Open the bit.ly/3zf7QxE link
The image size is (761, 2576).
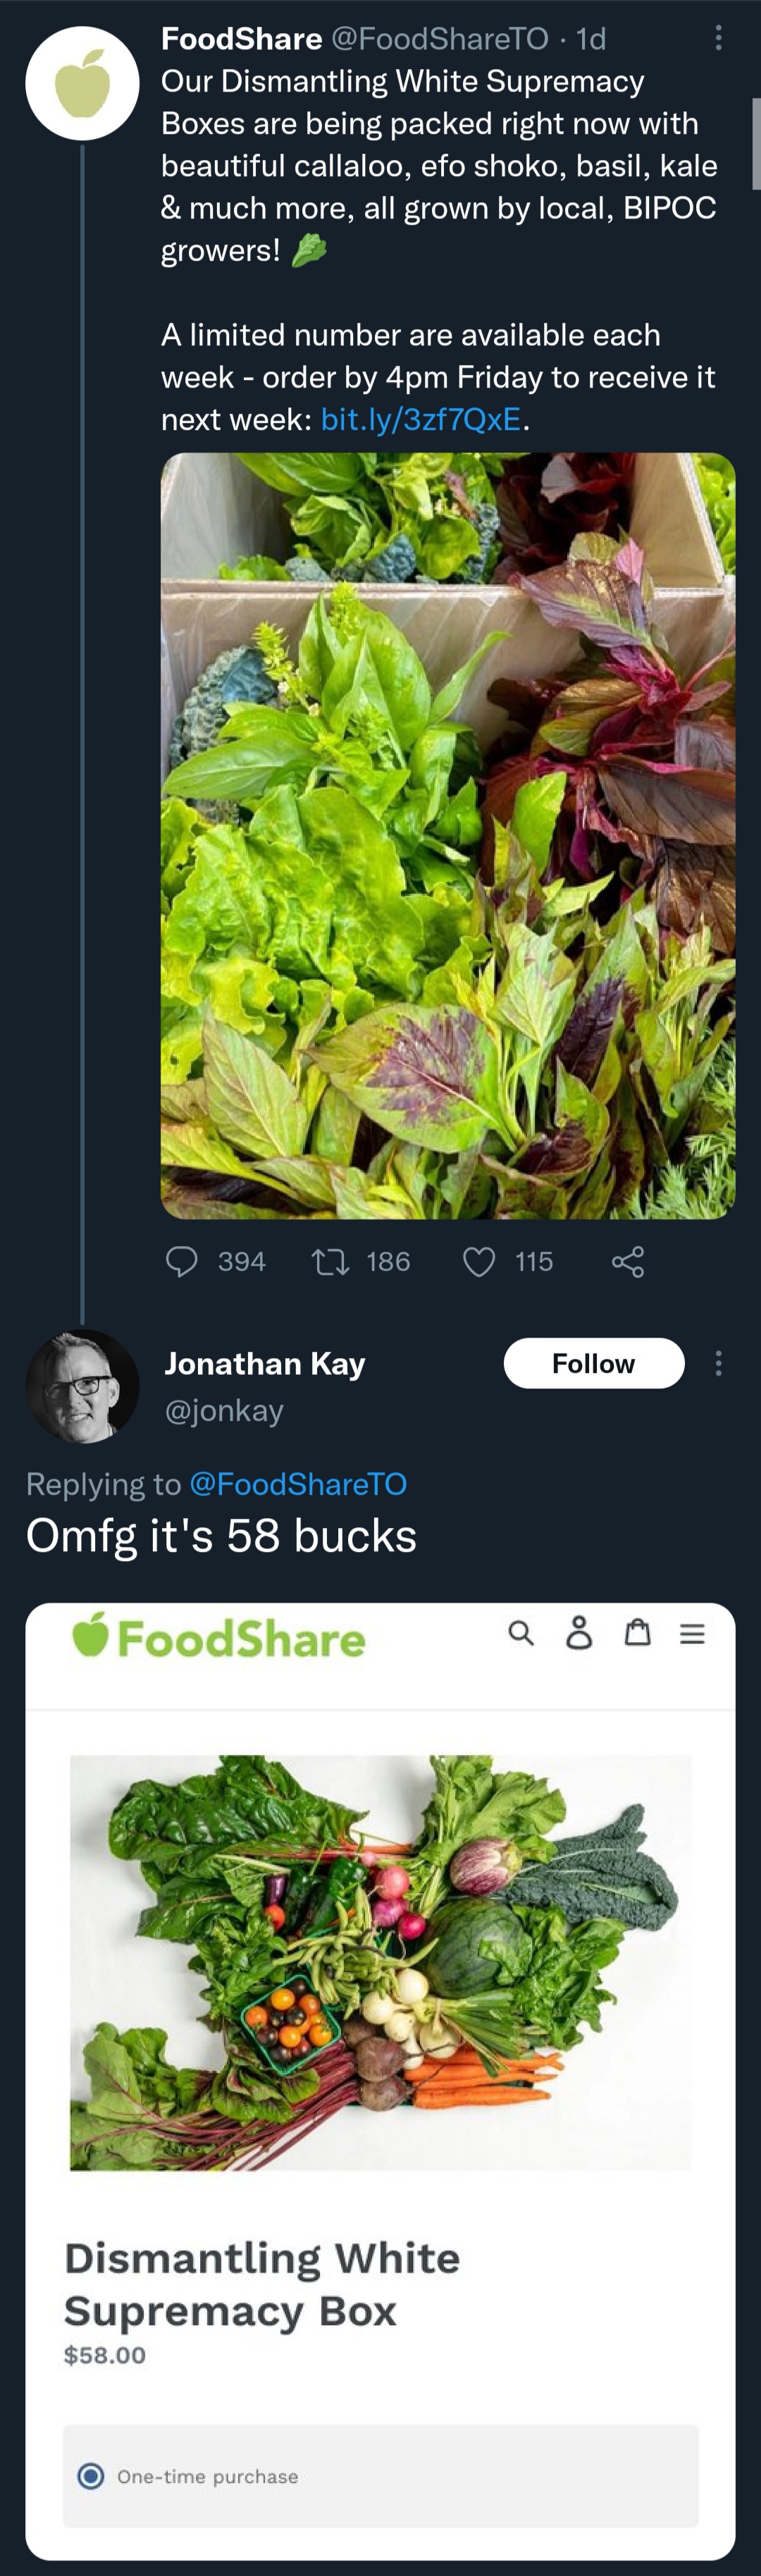click(x=421, y=419)
